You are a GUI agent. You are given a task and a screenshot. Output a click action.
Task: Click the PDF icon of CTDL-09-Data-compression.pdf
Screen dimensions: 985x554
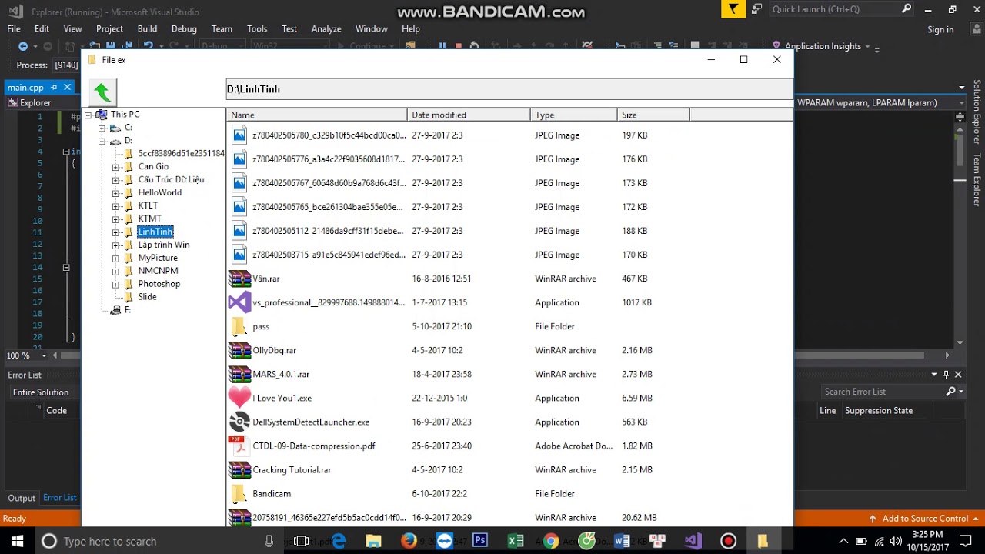238,446
